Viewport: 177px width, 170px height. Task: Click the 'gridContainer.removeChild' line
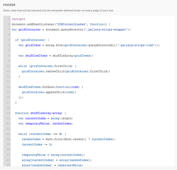click(x=66, y=71)
